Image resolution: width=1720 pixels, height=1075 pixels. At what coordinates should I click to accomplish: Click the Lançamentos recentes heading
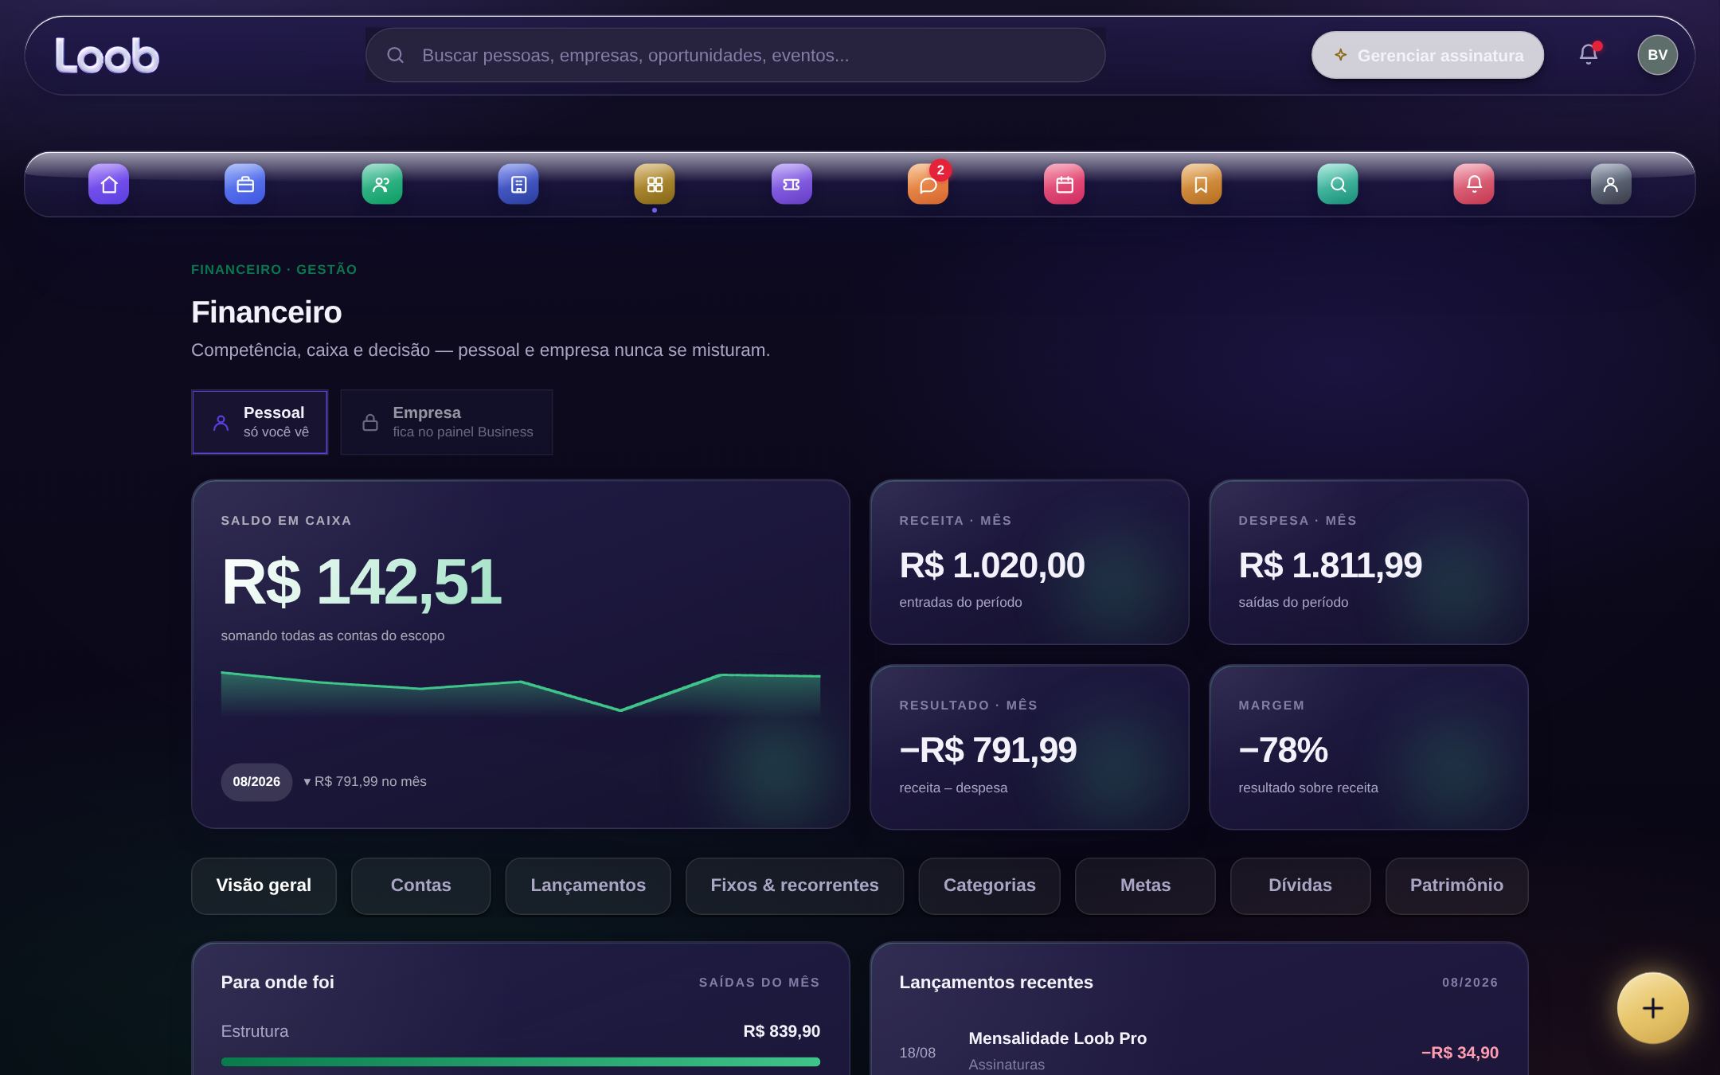[996, 983]
